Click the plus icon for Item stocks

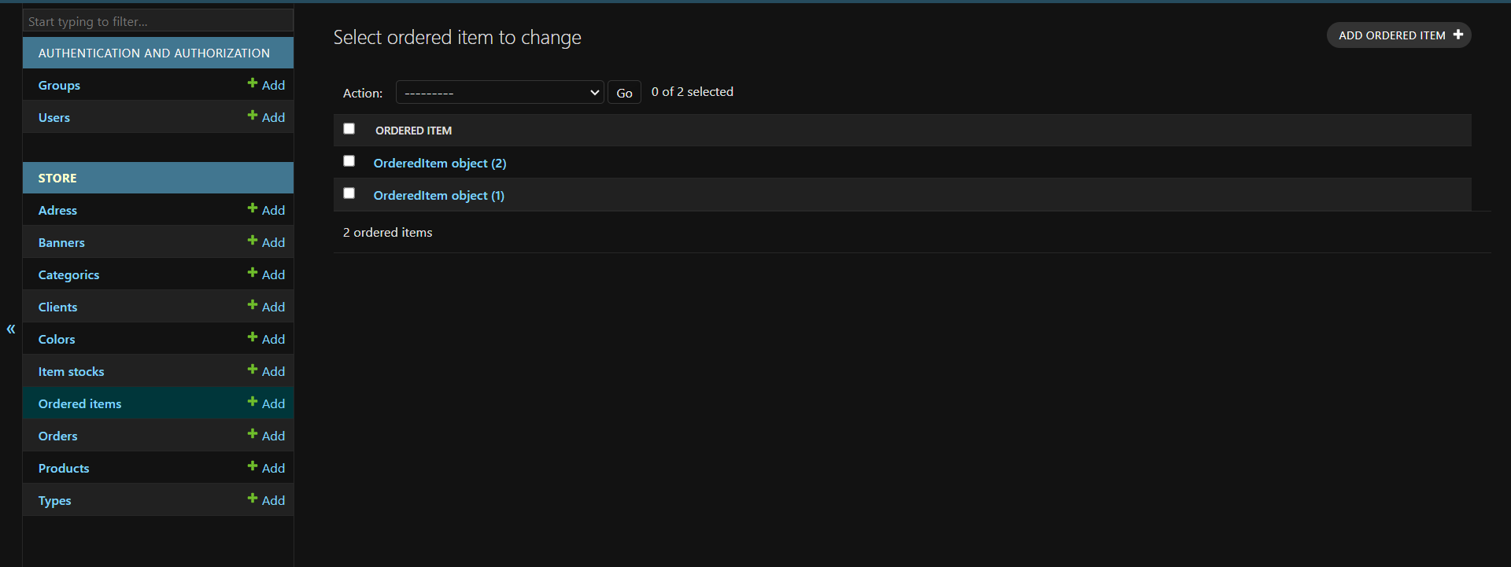click(253, 370)
